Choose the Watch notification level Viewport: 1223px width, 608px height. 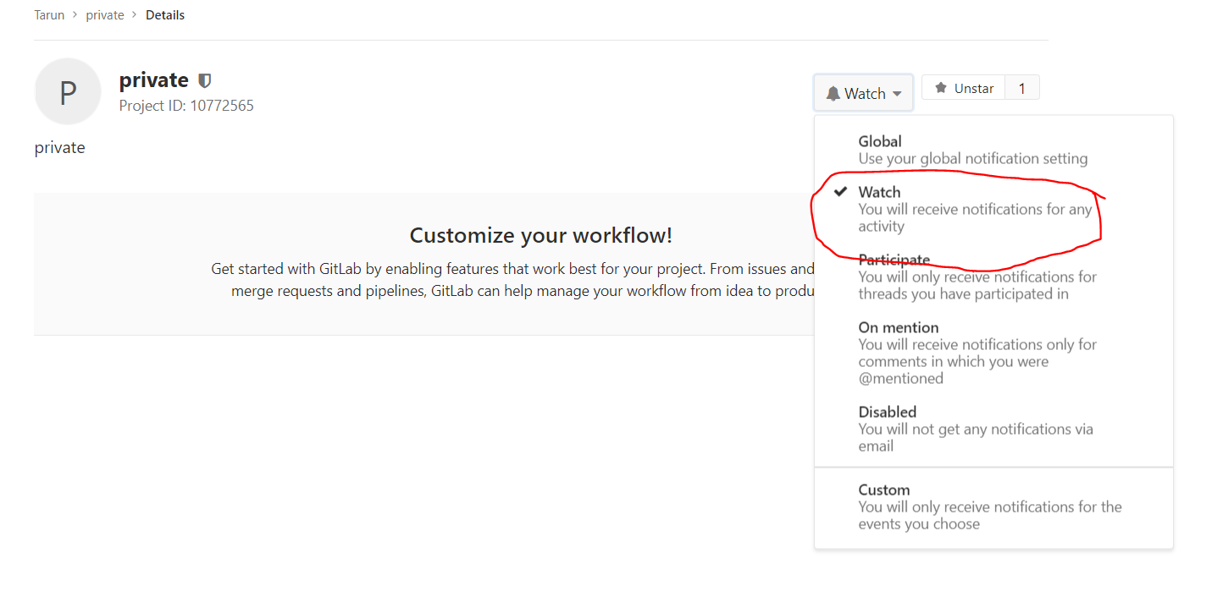(974, 209)
